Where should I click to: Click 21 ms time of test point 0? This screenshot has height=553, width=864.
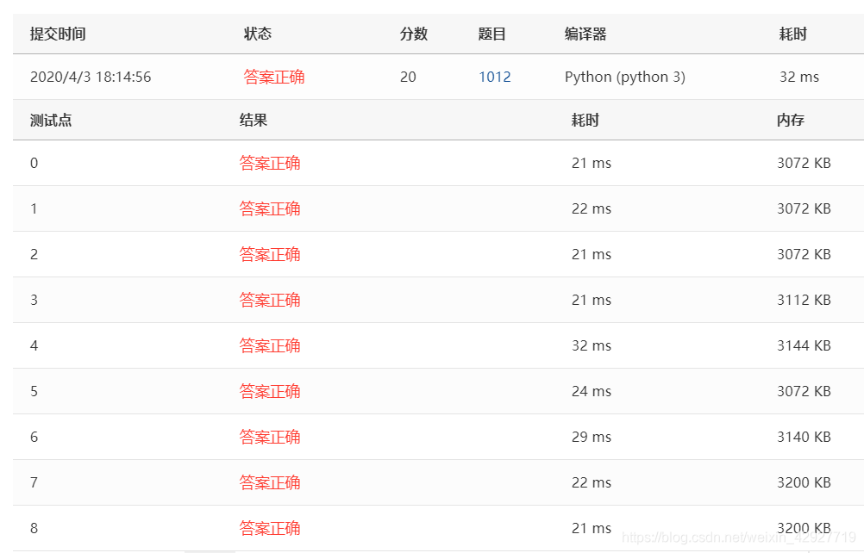[592, 163]
